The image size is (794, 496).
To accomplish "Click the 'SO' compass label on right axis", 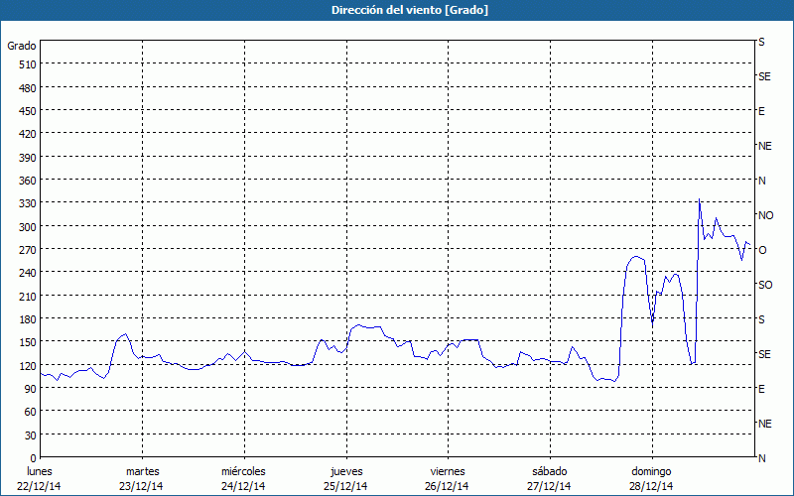I will click(x=765, y=285).
